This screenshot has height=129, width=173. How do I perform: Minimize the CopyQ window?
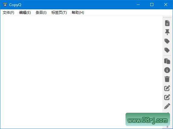tap(138, 5)
